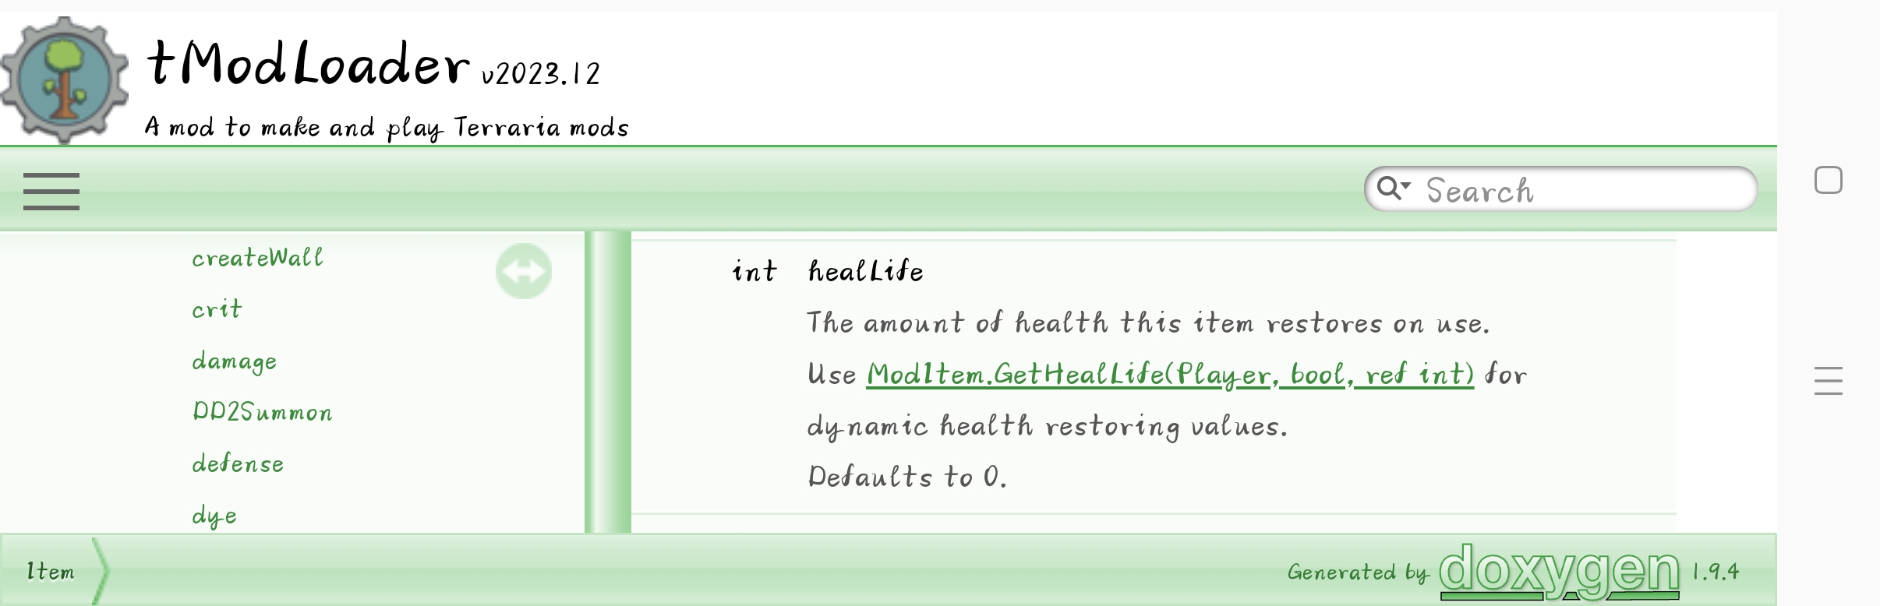Open damage member in sidebar
This screenshot has height=606, width=1880.
235,361
